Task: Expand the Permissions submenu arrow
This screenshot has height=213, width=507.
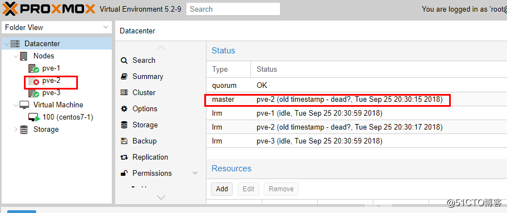Action: pyautogui.click(x=195, y=174)
